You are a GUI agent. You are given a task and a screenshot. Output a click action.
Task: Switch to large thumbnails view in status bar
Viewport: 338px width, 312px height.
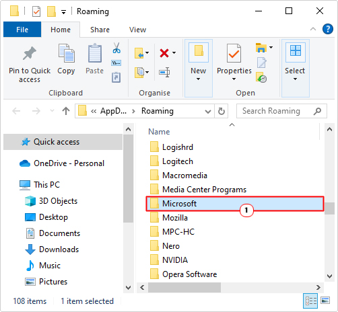point(325,300)
